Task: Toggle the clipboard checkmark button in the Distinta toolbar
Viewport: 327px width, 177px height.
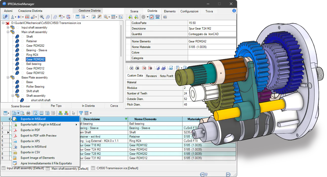Action: (x=152, y=17)
